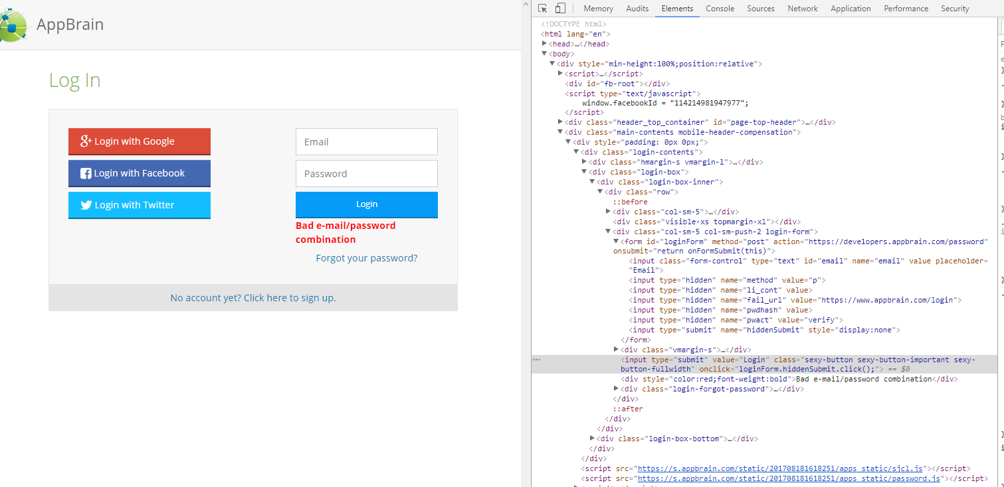The height and width of the screenshot is (487, 1004).
Task: Click Login with Facebook button
Action: pos(140,173)
